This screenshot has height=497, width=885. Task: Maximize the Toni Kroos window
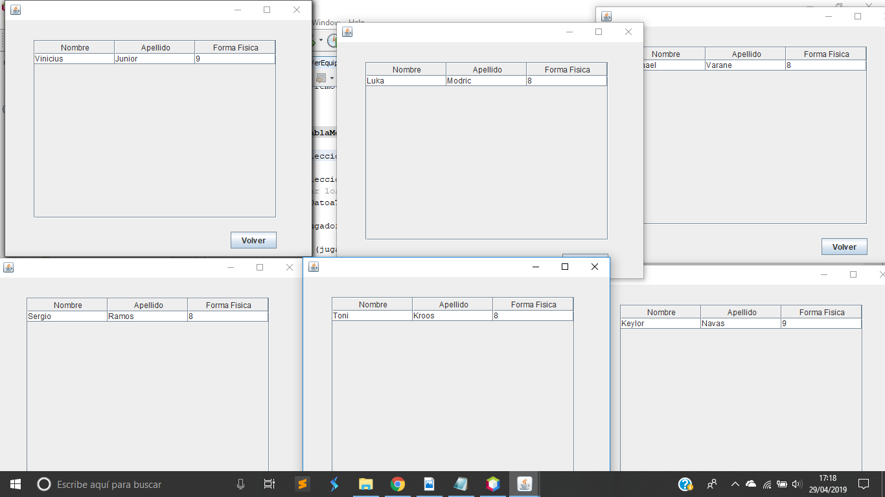point(565,267)
